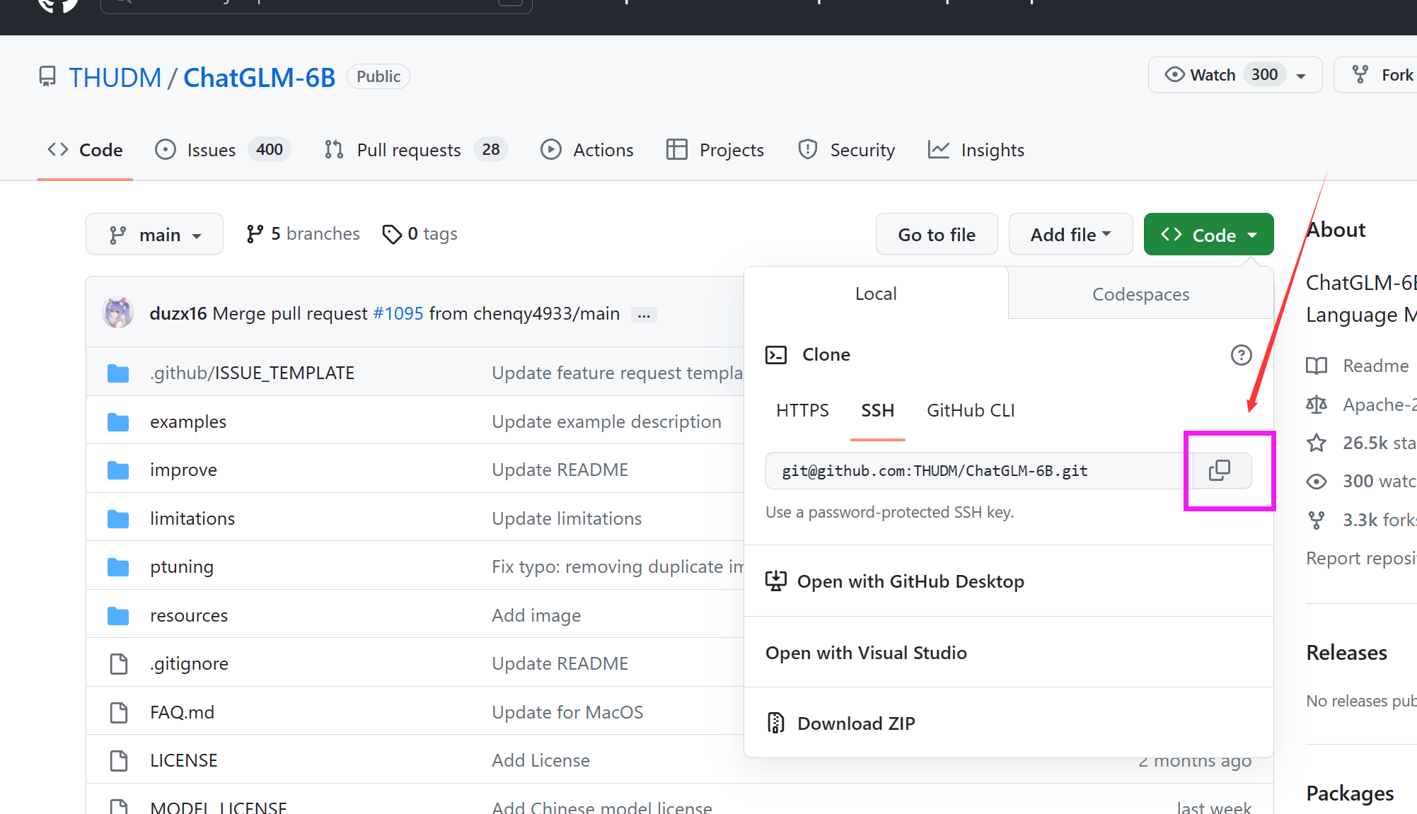The image size is (1417, 814).
Task: Click the folder icon next to examples
Action: (118, 422)
